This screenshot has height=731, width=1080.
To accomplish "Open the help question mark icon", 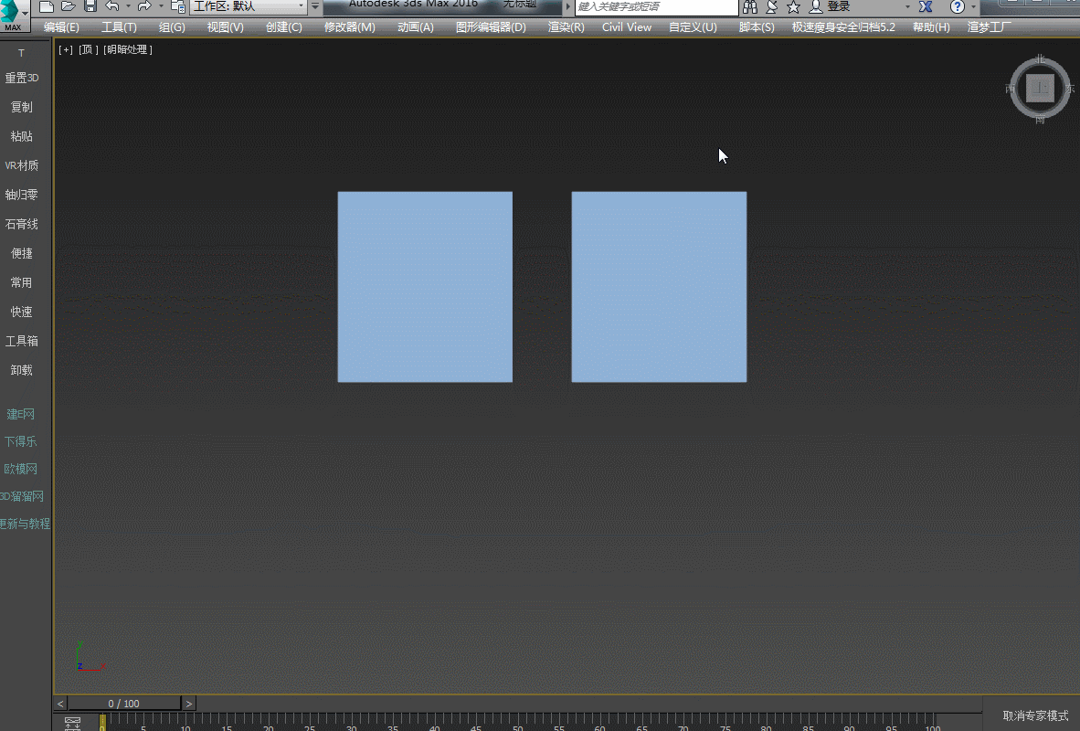I will tap(958, 6).
